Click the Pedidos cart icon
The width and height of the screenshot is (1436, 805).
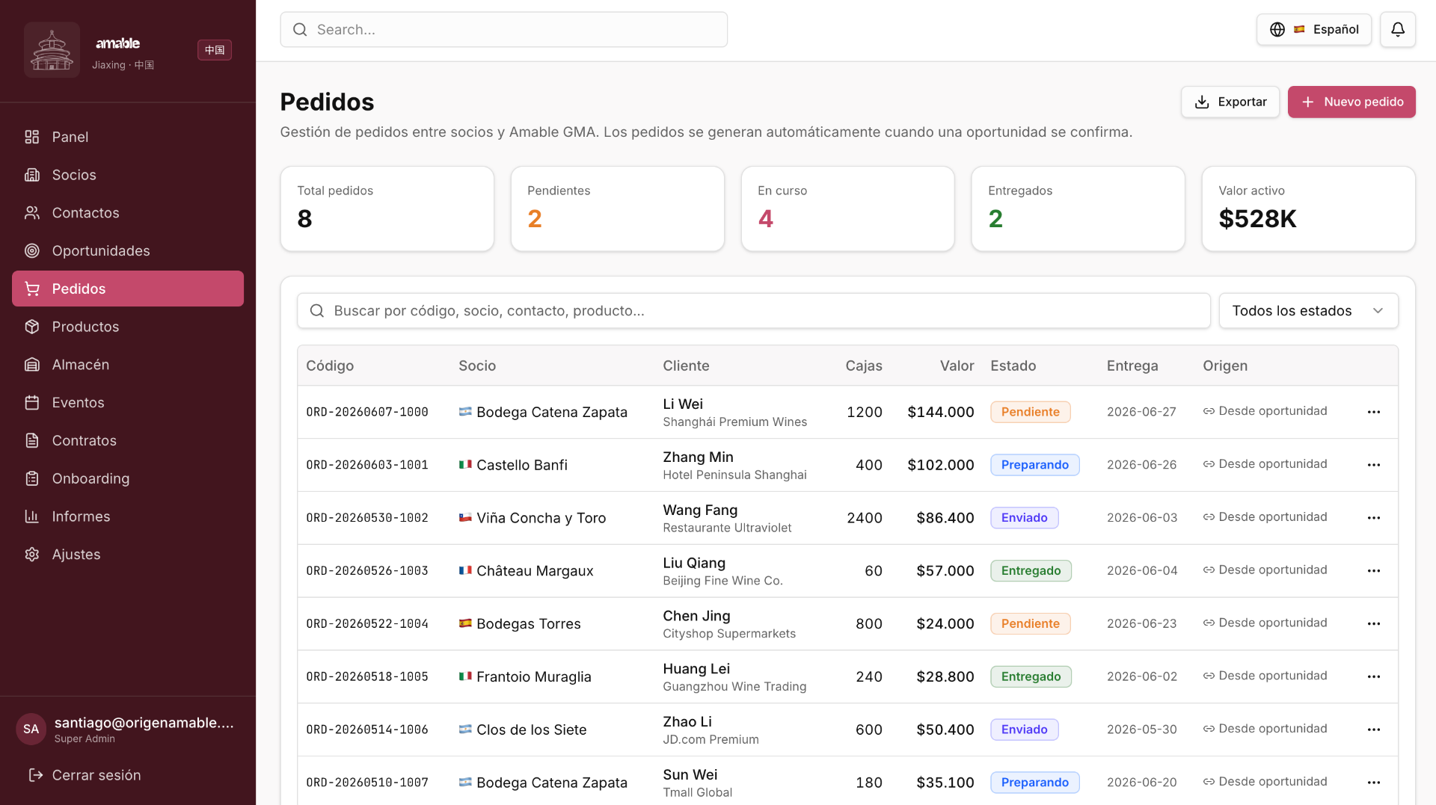tap(31, 289)
